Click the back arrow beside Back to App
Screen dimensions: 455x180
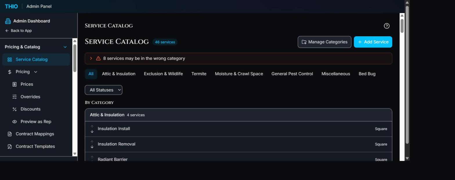(x=7, y=31)
